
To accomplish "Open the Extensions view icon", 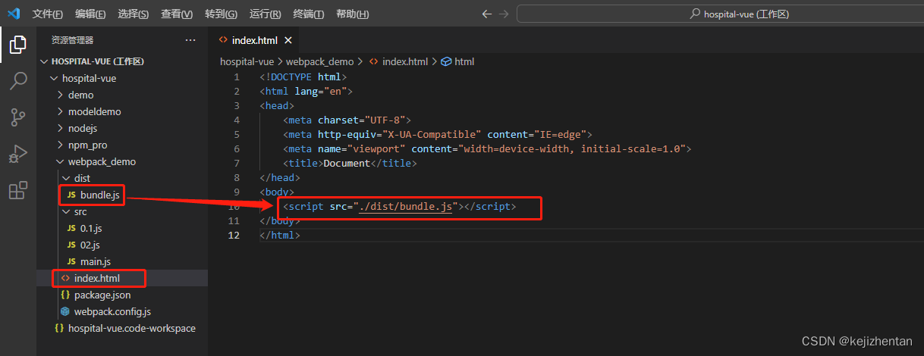I will (x=17, y=190).
